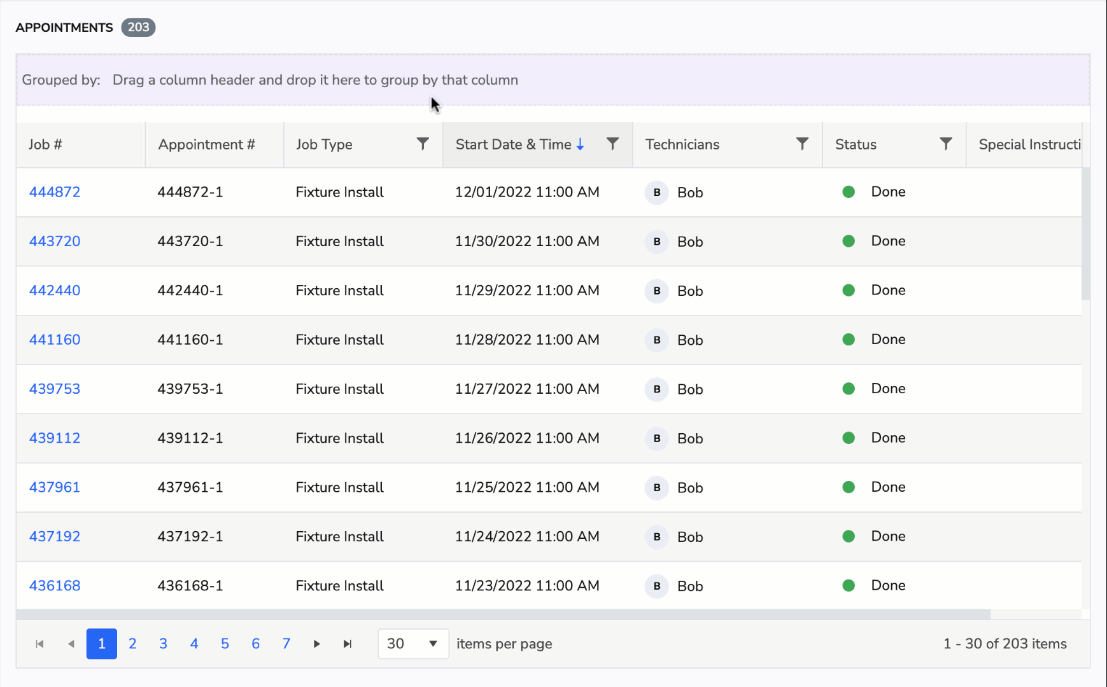
Task: Click the horizontal scrollbar of the table
Action: [x=503, y=614]
